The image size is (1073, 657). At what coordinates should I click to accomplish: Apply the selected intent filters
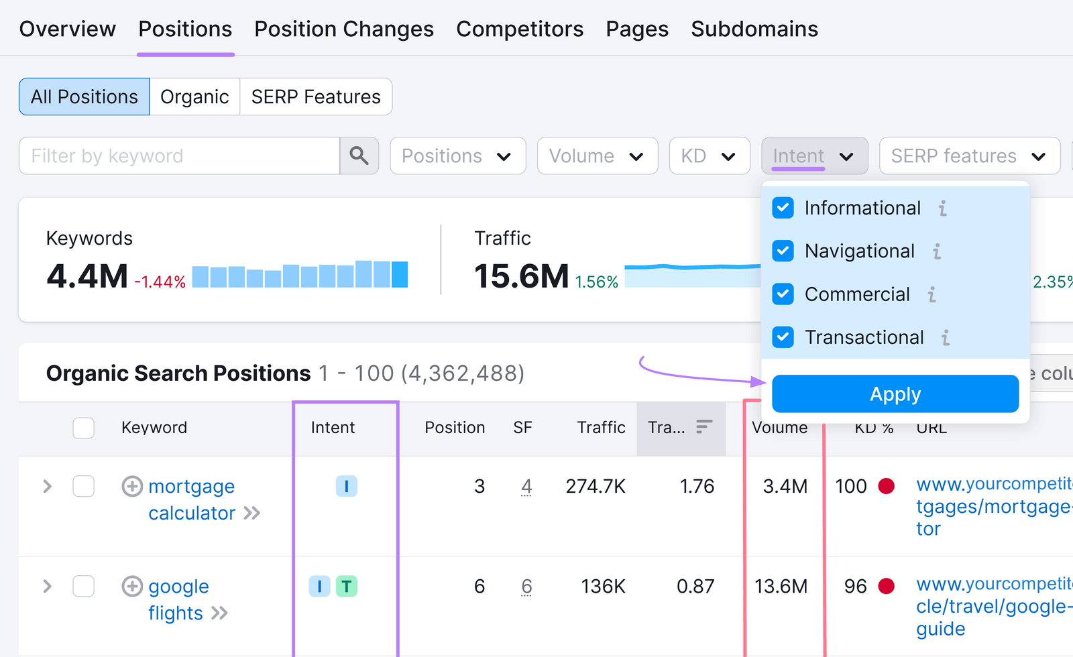(x=895, y=394)
